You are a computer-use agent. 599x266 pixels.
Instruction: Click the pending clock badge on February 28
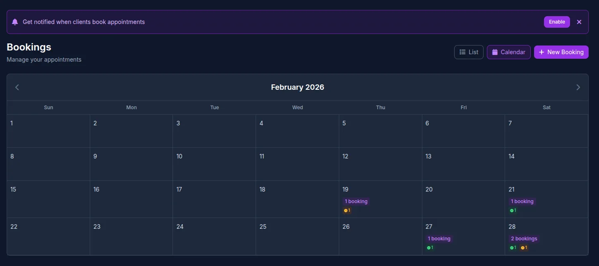524,247
